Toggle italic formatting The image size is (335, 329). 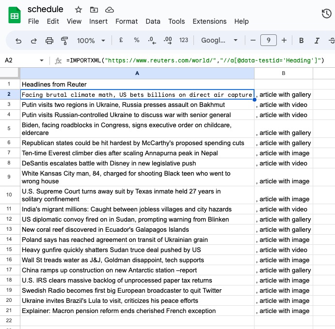317,41
